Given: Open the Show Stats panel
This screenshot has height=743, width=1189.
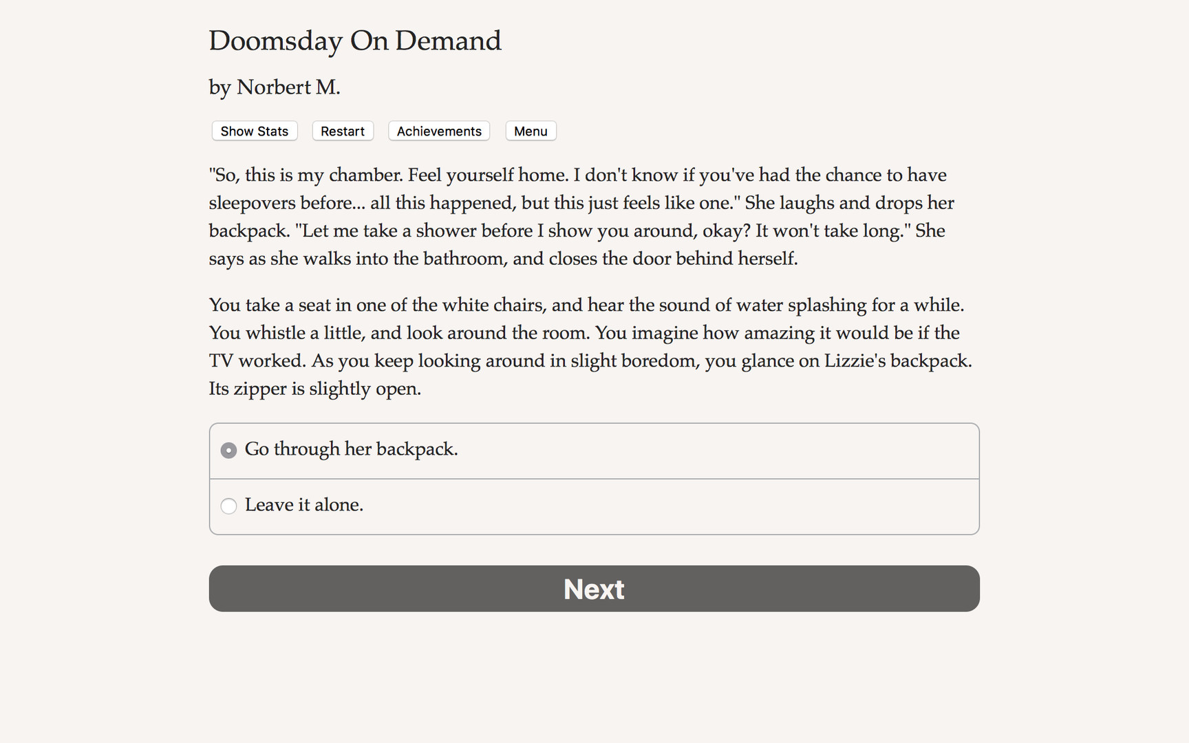Looking at the screenshot, I should [x=254, y=131].
